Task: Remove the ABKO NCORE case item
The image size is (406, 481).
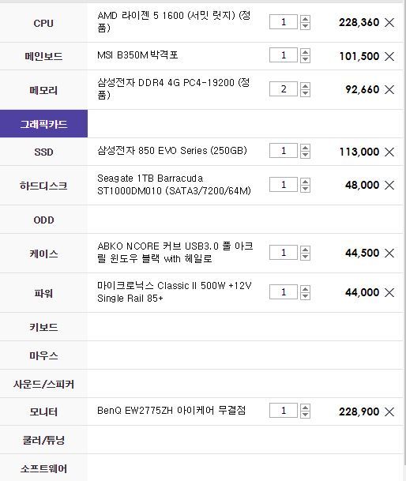Action: (389, 253)
